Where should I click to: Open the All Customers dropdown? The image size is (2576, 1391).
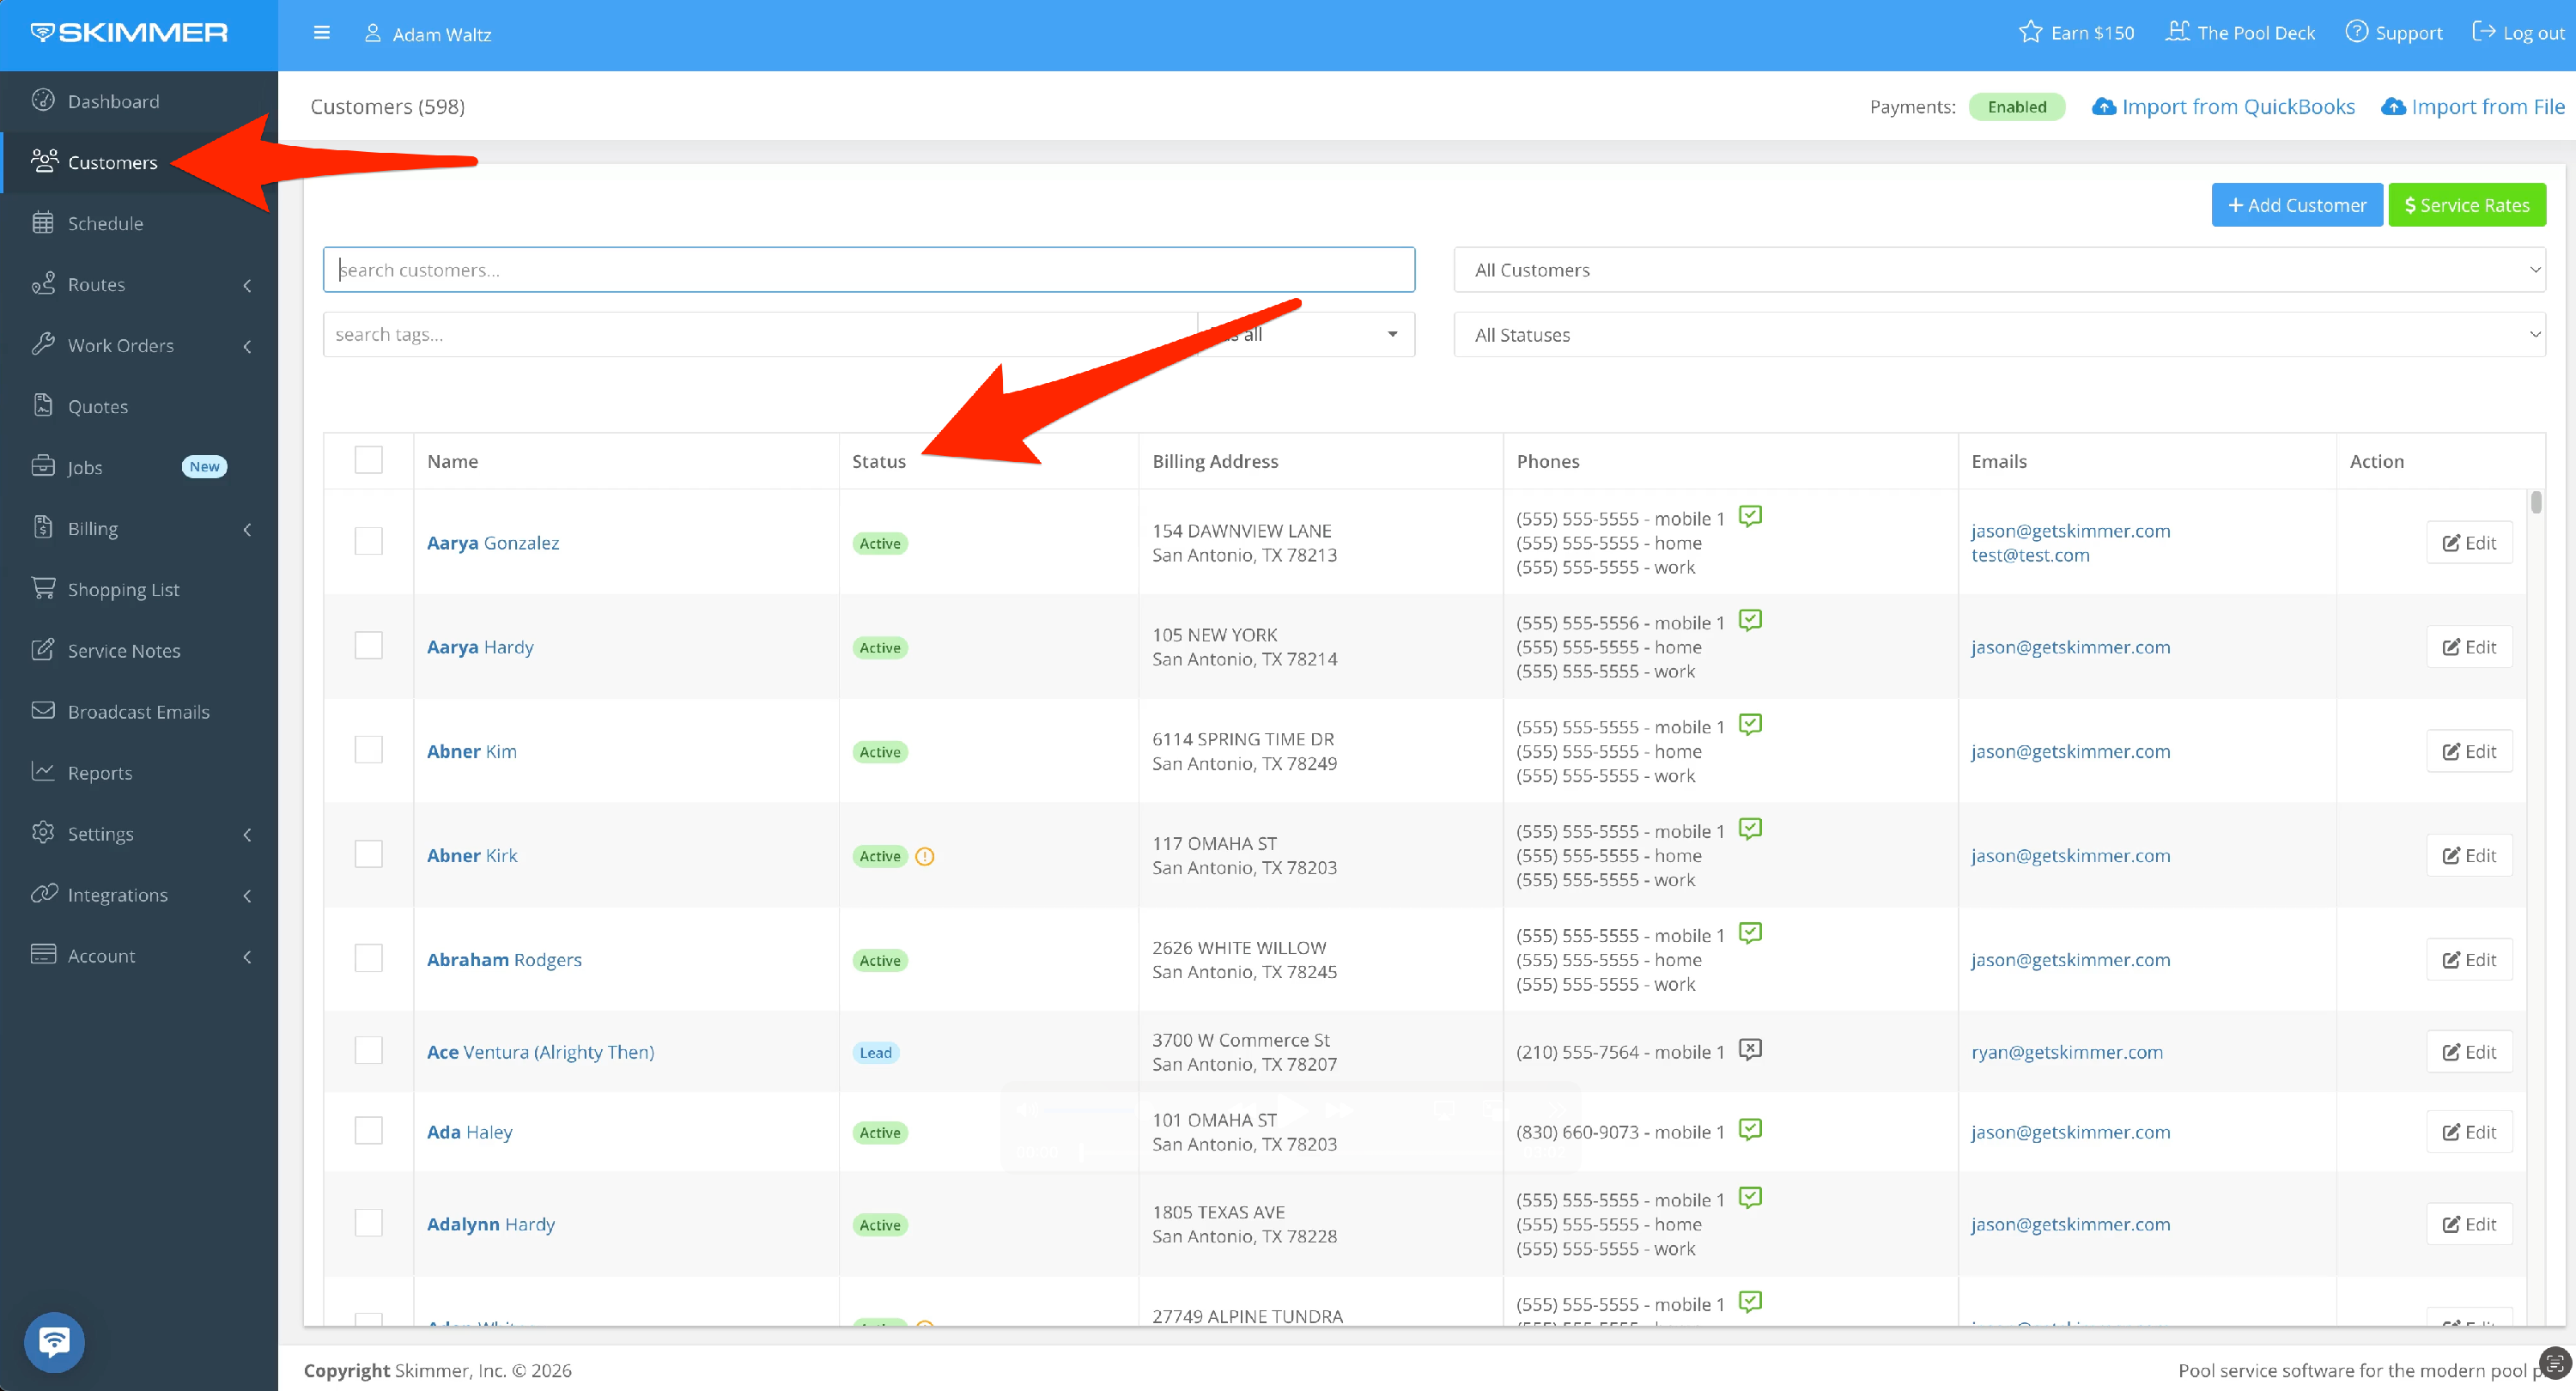point(1998,270)
